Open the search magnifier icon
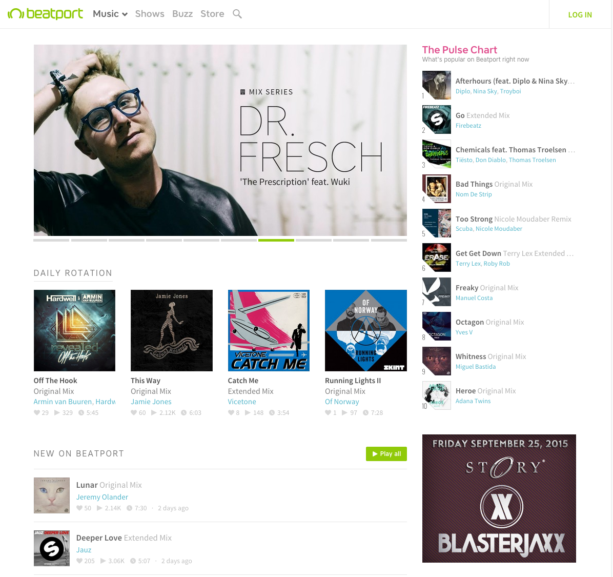The height and width of the screenshot is (577, 613). coord(237,14)
